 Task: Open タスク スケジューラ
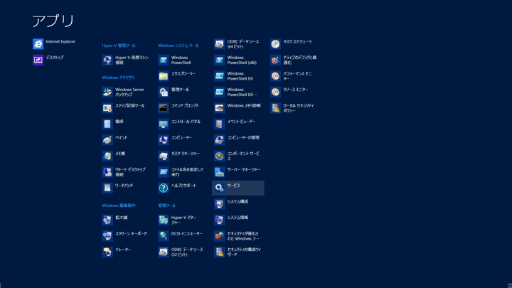coord(294,44)
